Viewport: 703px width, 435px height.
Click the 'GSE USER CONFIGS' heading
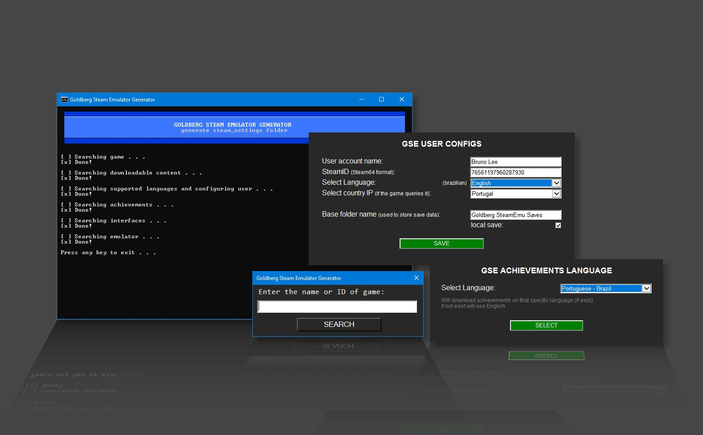(x=441, y=144)
